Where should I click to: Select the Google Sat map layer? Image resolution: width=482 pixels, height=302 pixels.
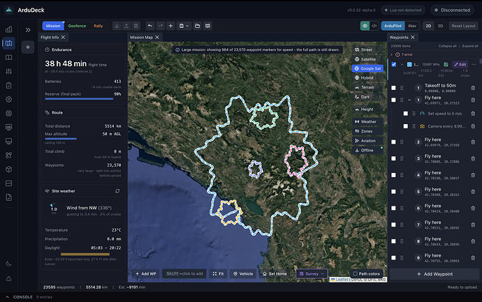[x=367, y=68]
